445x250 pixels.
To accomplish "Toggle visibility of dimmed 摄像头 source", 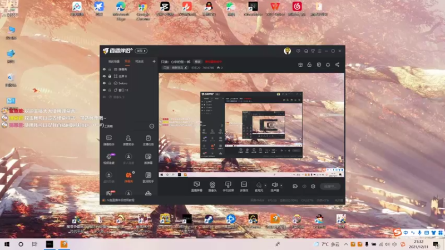I will point(104,97).
